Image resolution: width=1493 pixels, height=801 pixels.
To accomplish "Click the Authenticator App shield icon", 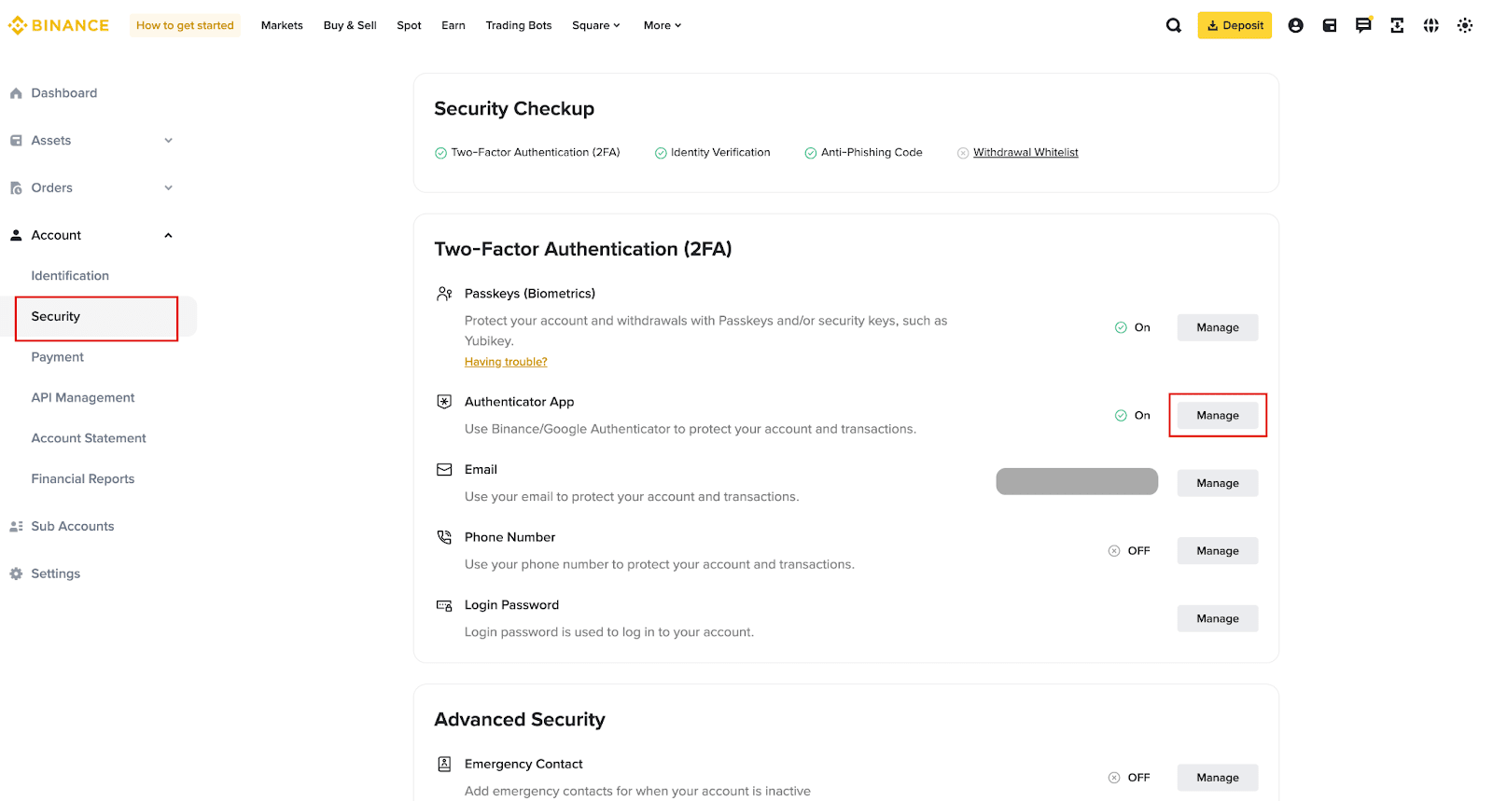I will click(x=444, y=402).
